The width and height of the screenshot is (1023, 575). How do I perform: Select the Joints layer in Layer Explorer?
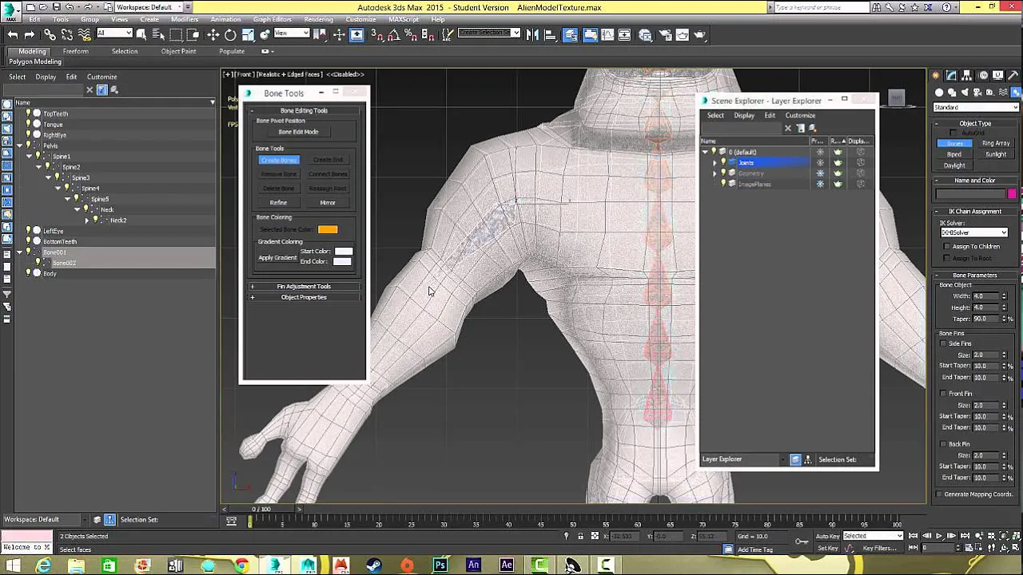(746, 163)
